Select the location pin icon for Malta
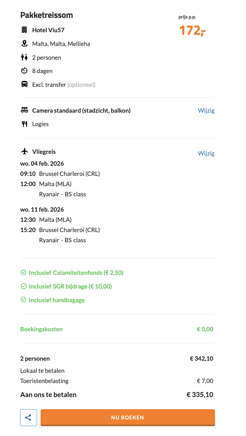This screenshot has width=246, height=436. pos(24,43)
